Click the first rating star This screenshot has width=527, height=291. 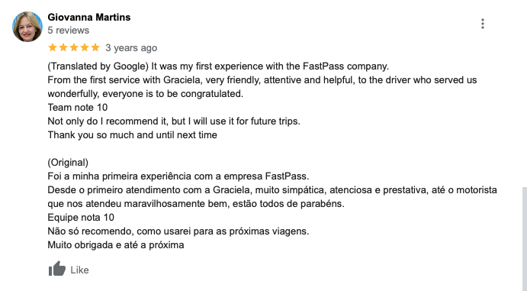(53, 47)
